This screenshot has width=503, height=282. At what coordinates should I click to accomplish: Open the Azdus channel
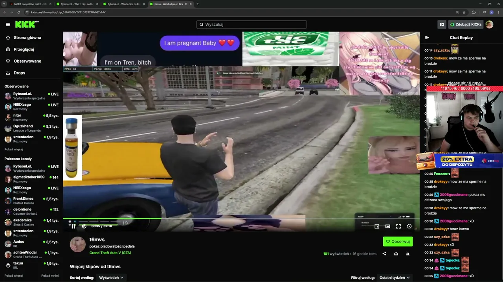coord(31,244)
